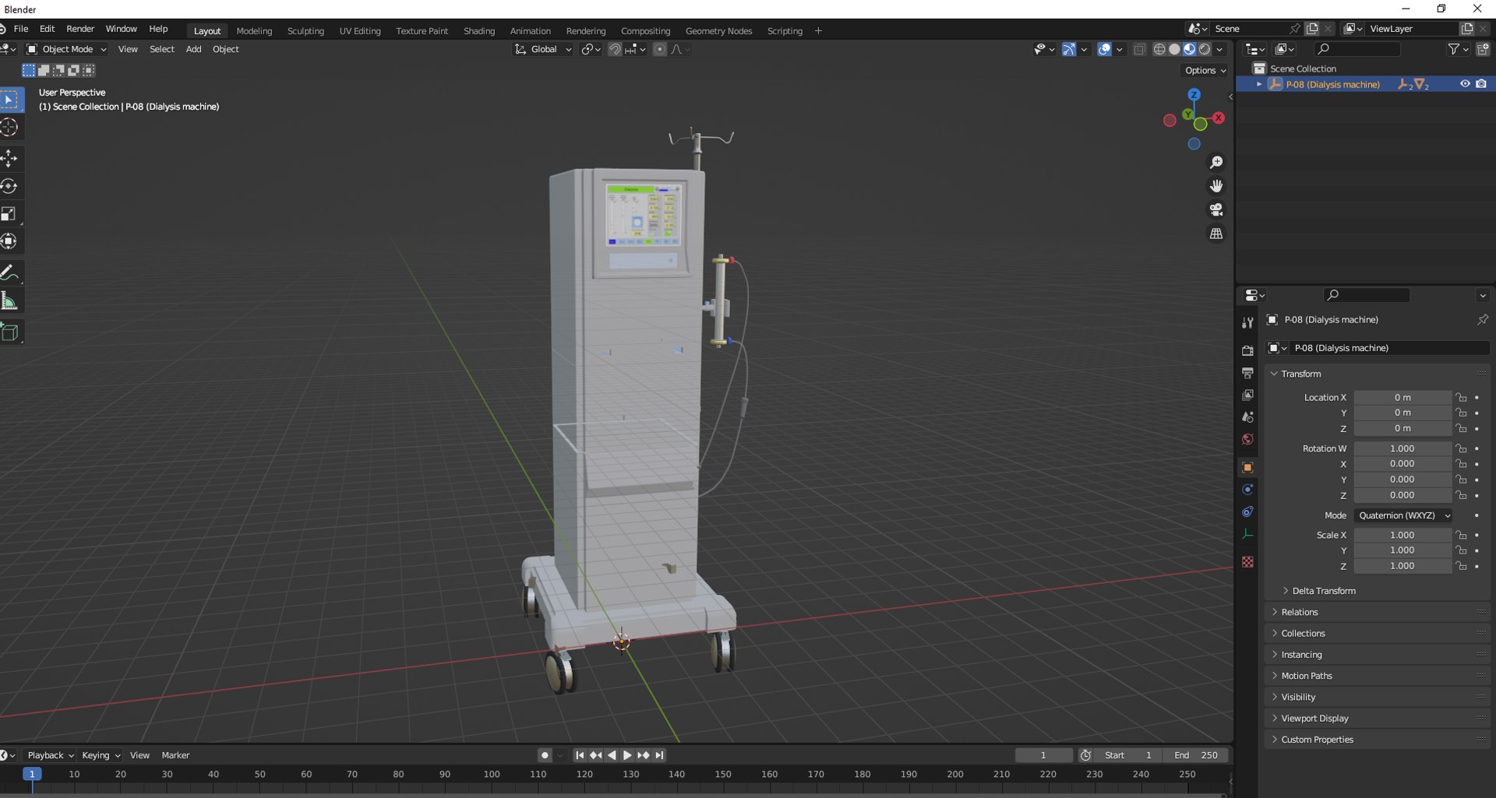Open the Tool properties tab
Screen dimensions: 1496x798
(1247, 323)
